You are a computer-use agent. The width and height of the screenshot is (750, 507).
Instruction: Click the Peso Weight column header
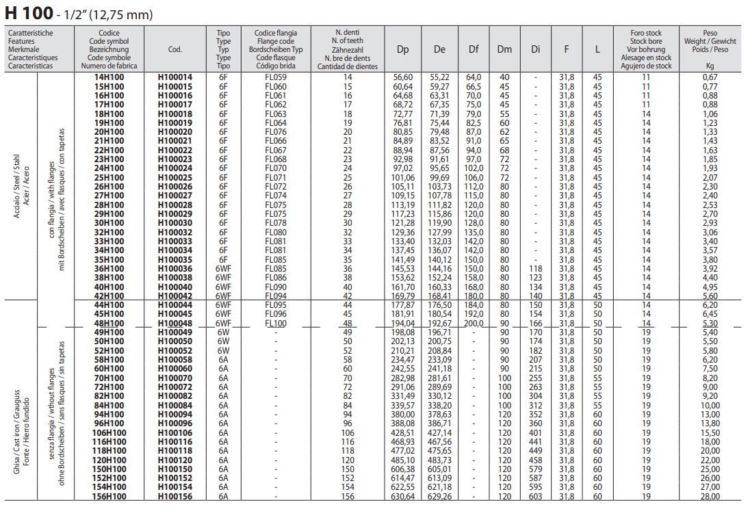(x=714, y=49)
